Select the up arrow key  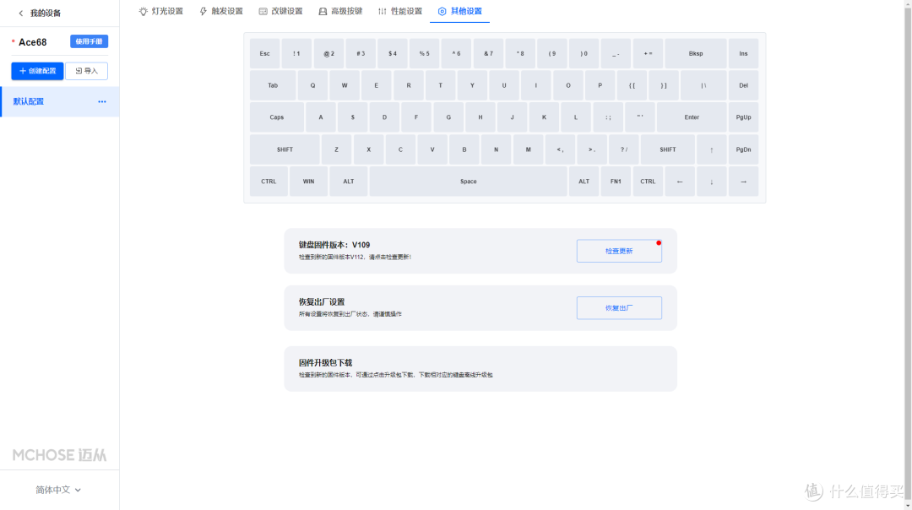click(711, 149)
